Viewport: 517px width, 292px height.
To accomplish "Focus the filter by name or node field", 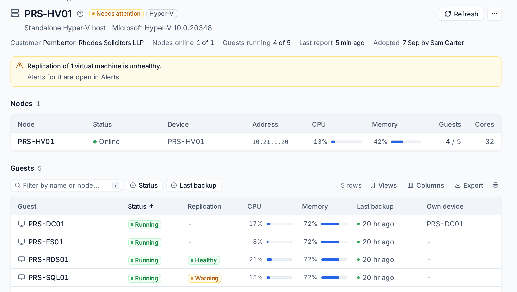I will (66, 185).
